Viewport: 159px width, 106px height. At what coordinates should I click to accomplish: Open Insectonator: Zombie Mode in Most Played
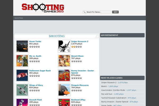[x=113, y=90]
